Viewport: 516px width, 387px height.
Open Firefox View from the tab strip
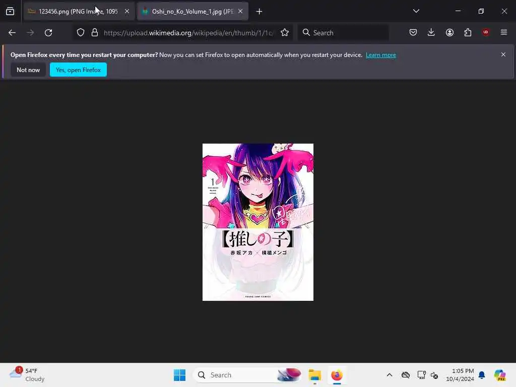(x=10, y=12)
